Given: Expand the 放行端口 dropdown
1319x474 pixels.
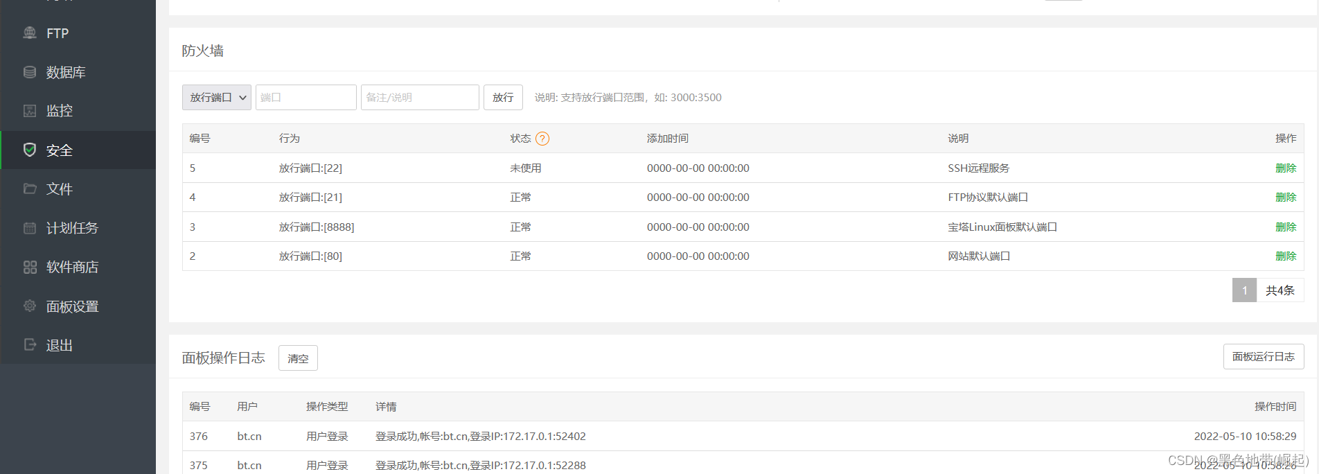Looking at the screenshot, I should 217,98.
